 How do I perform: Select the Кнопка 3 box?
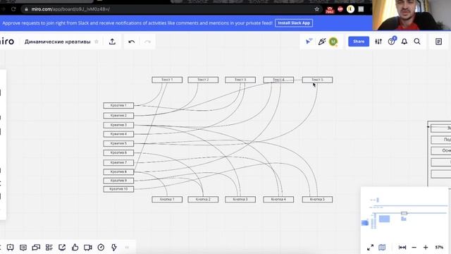tap(240, 199)
